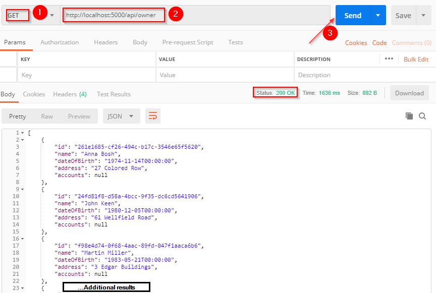This screenshot has width=436, height=293.
Task: Click the copy response to clipboard icon
Action: pos(409,116)
